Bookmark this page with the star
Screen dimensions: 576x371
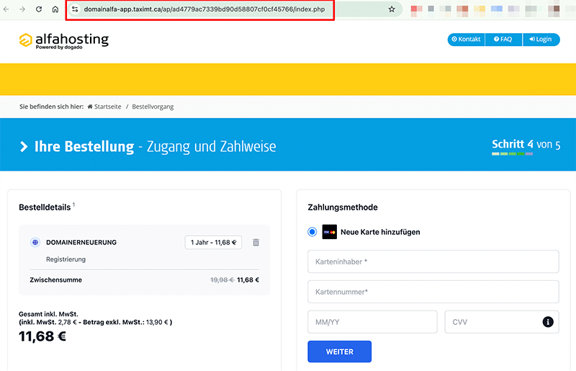(392, 9)
